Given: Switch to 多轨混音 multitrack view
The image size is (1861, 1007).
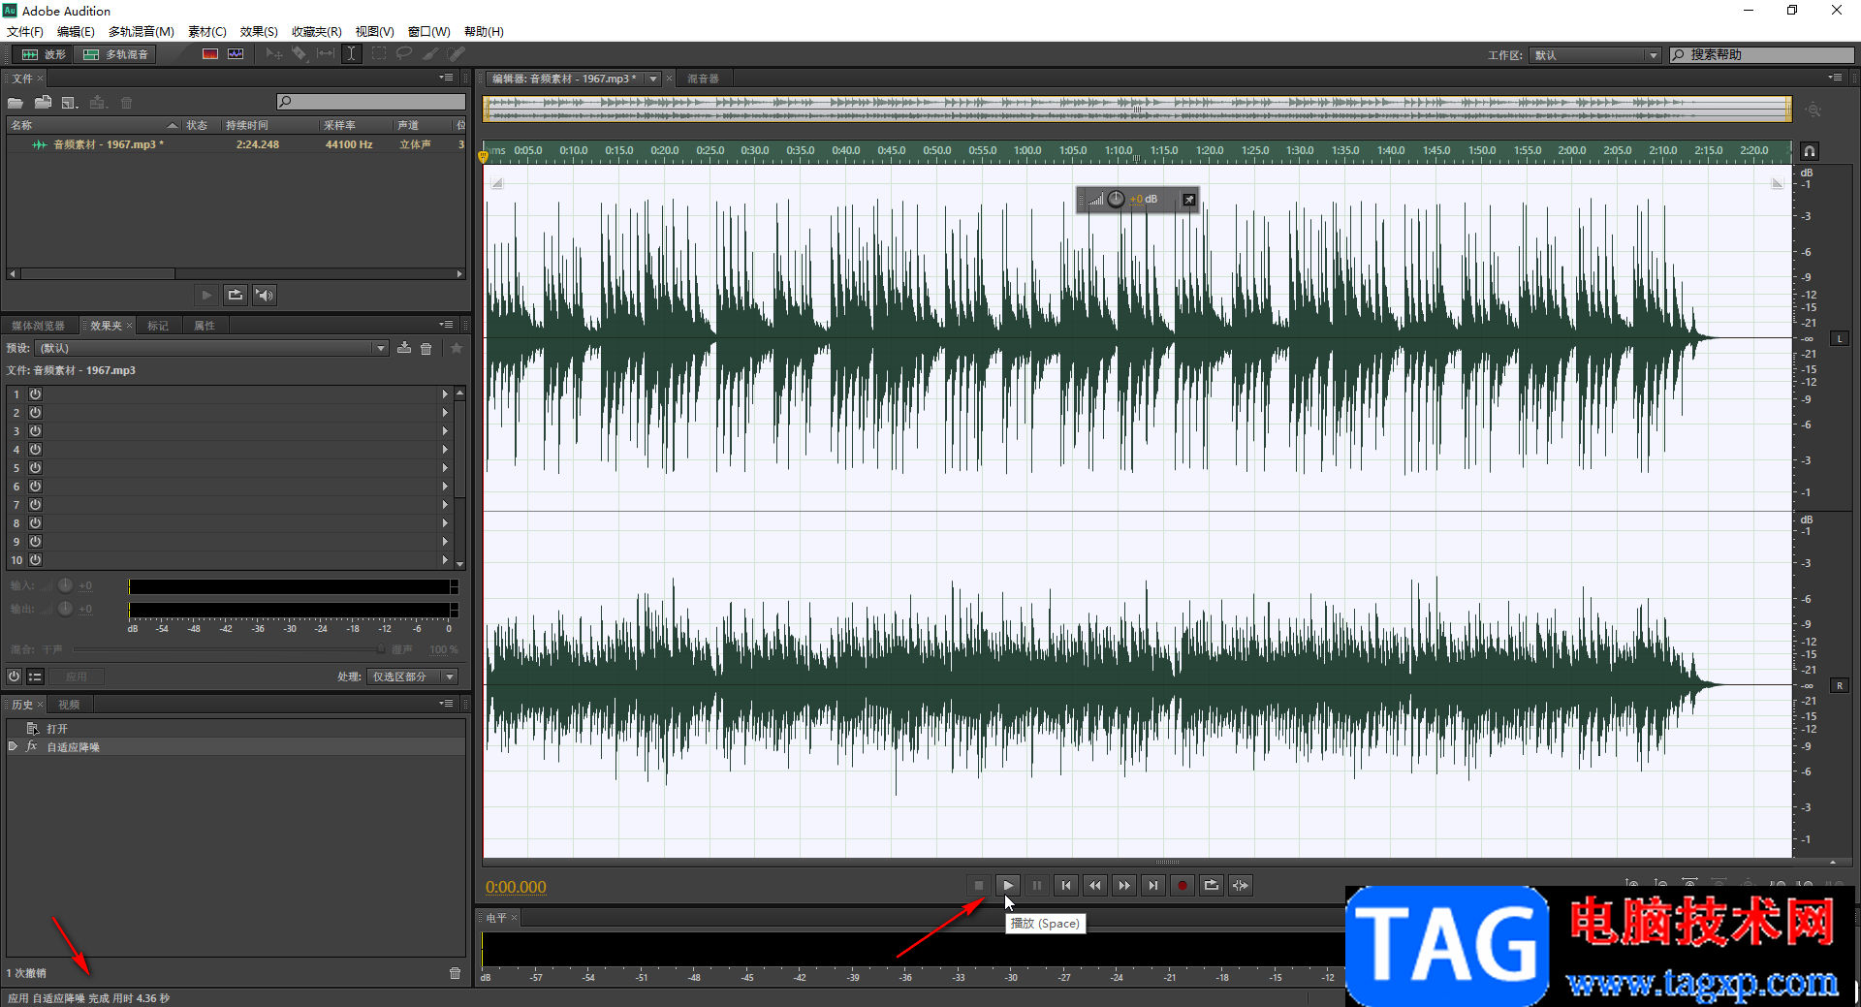Looking at the screenshot, I should 116,54.
